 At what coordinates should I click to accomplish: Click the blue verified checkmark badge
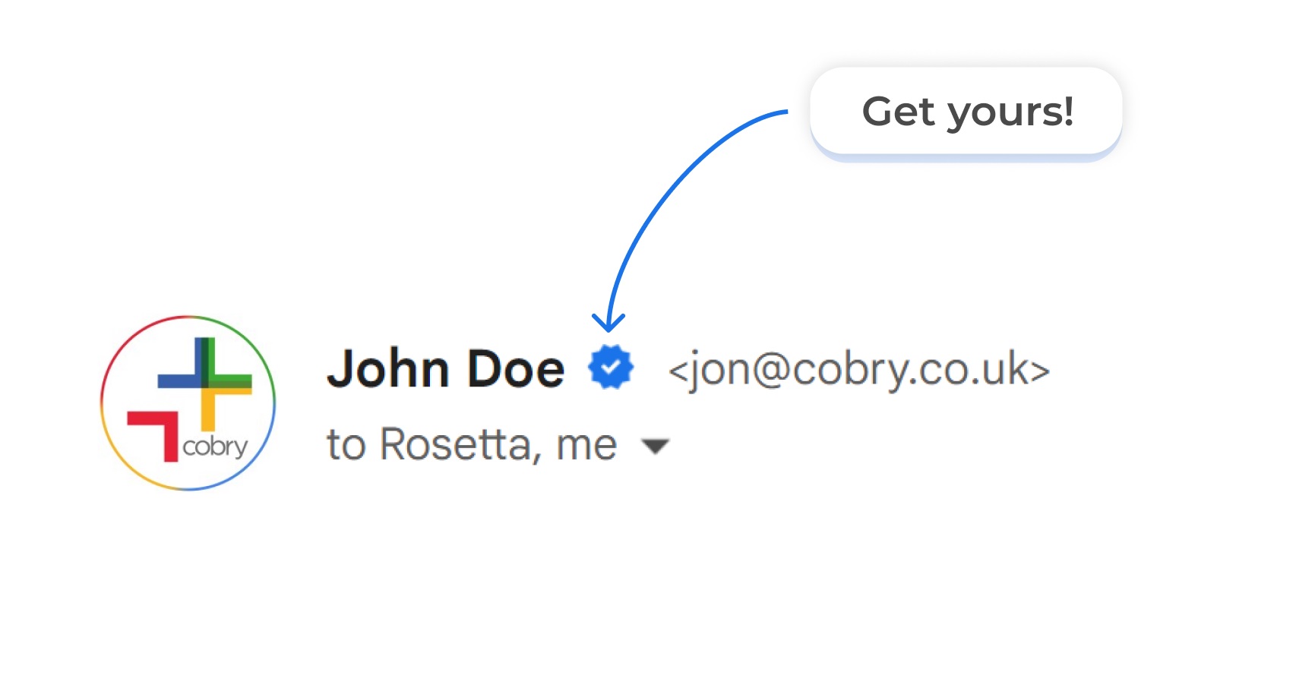click(x=611, y=368)
